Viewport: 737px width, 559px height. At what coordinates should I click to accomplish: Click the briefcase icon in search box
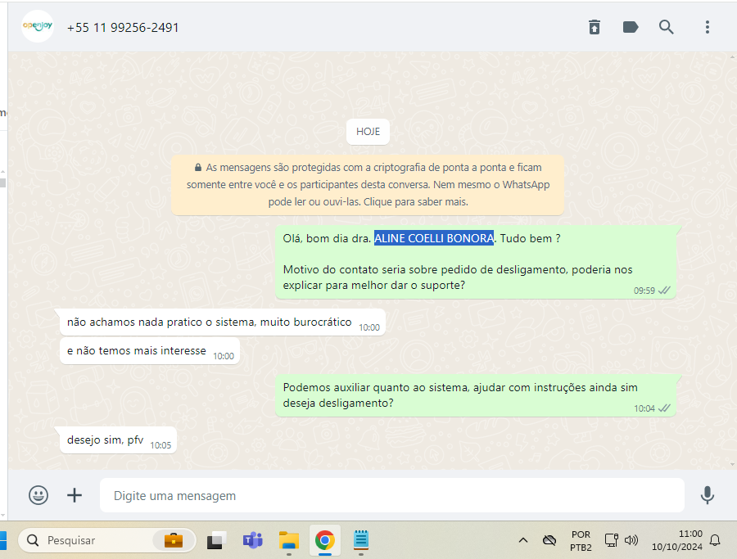(174, 540)
